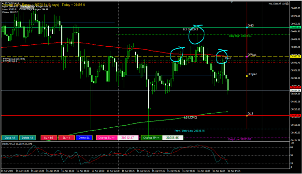The width and height of the screenshot is (302, 174).
Task: Select the orange DL3 marker dot
Action: click(x=247, y=116)
